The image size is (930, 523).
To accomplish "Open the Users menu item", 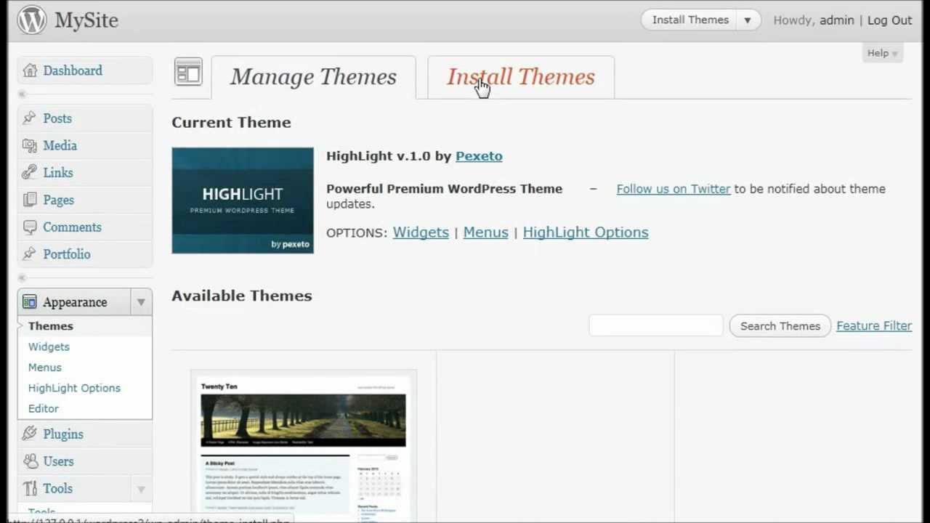I will (x=58, y=461).
